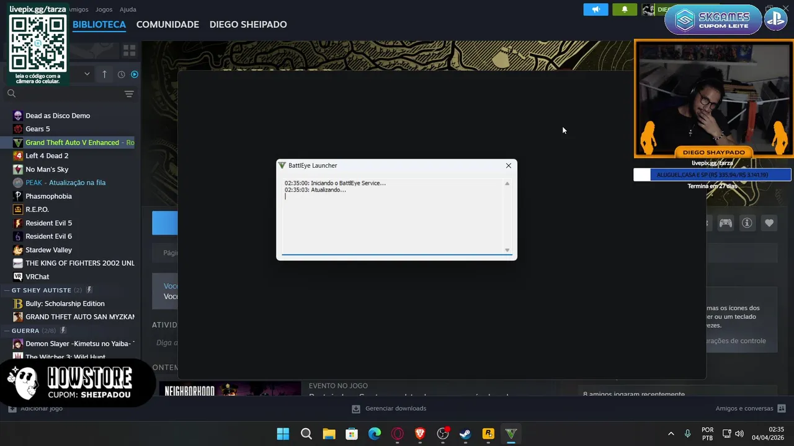The image size is (794, 446).
Task: Switch to OBS Studio in taskbar
Action: click(443, 434)
